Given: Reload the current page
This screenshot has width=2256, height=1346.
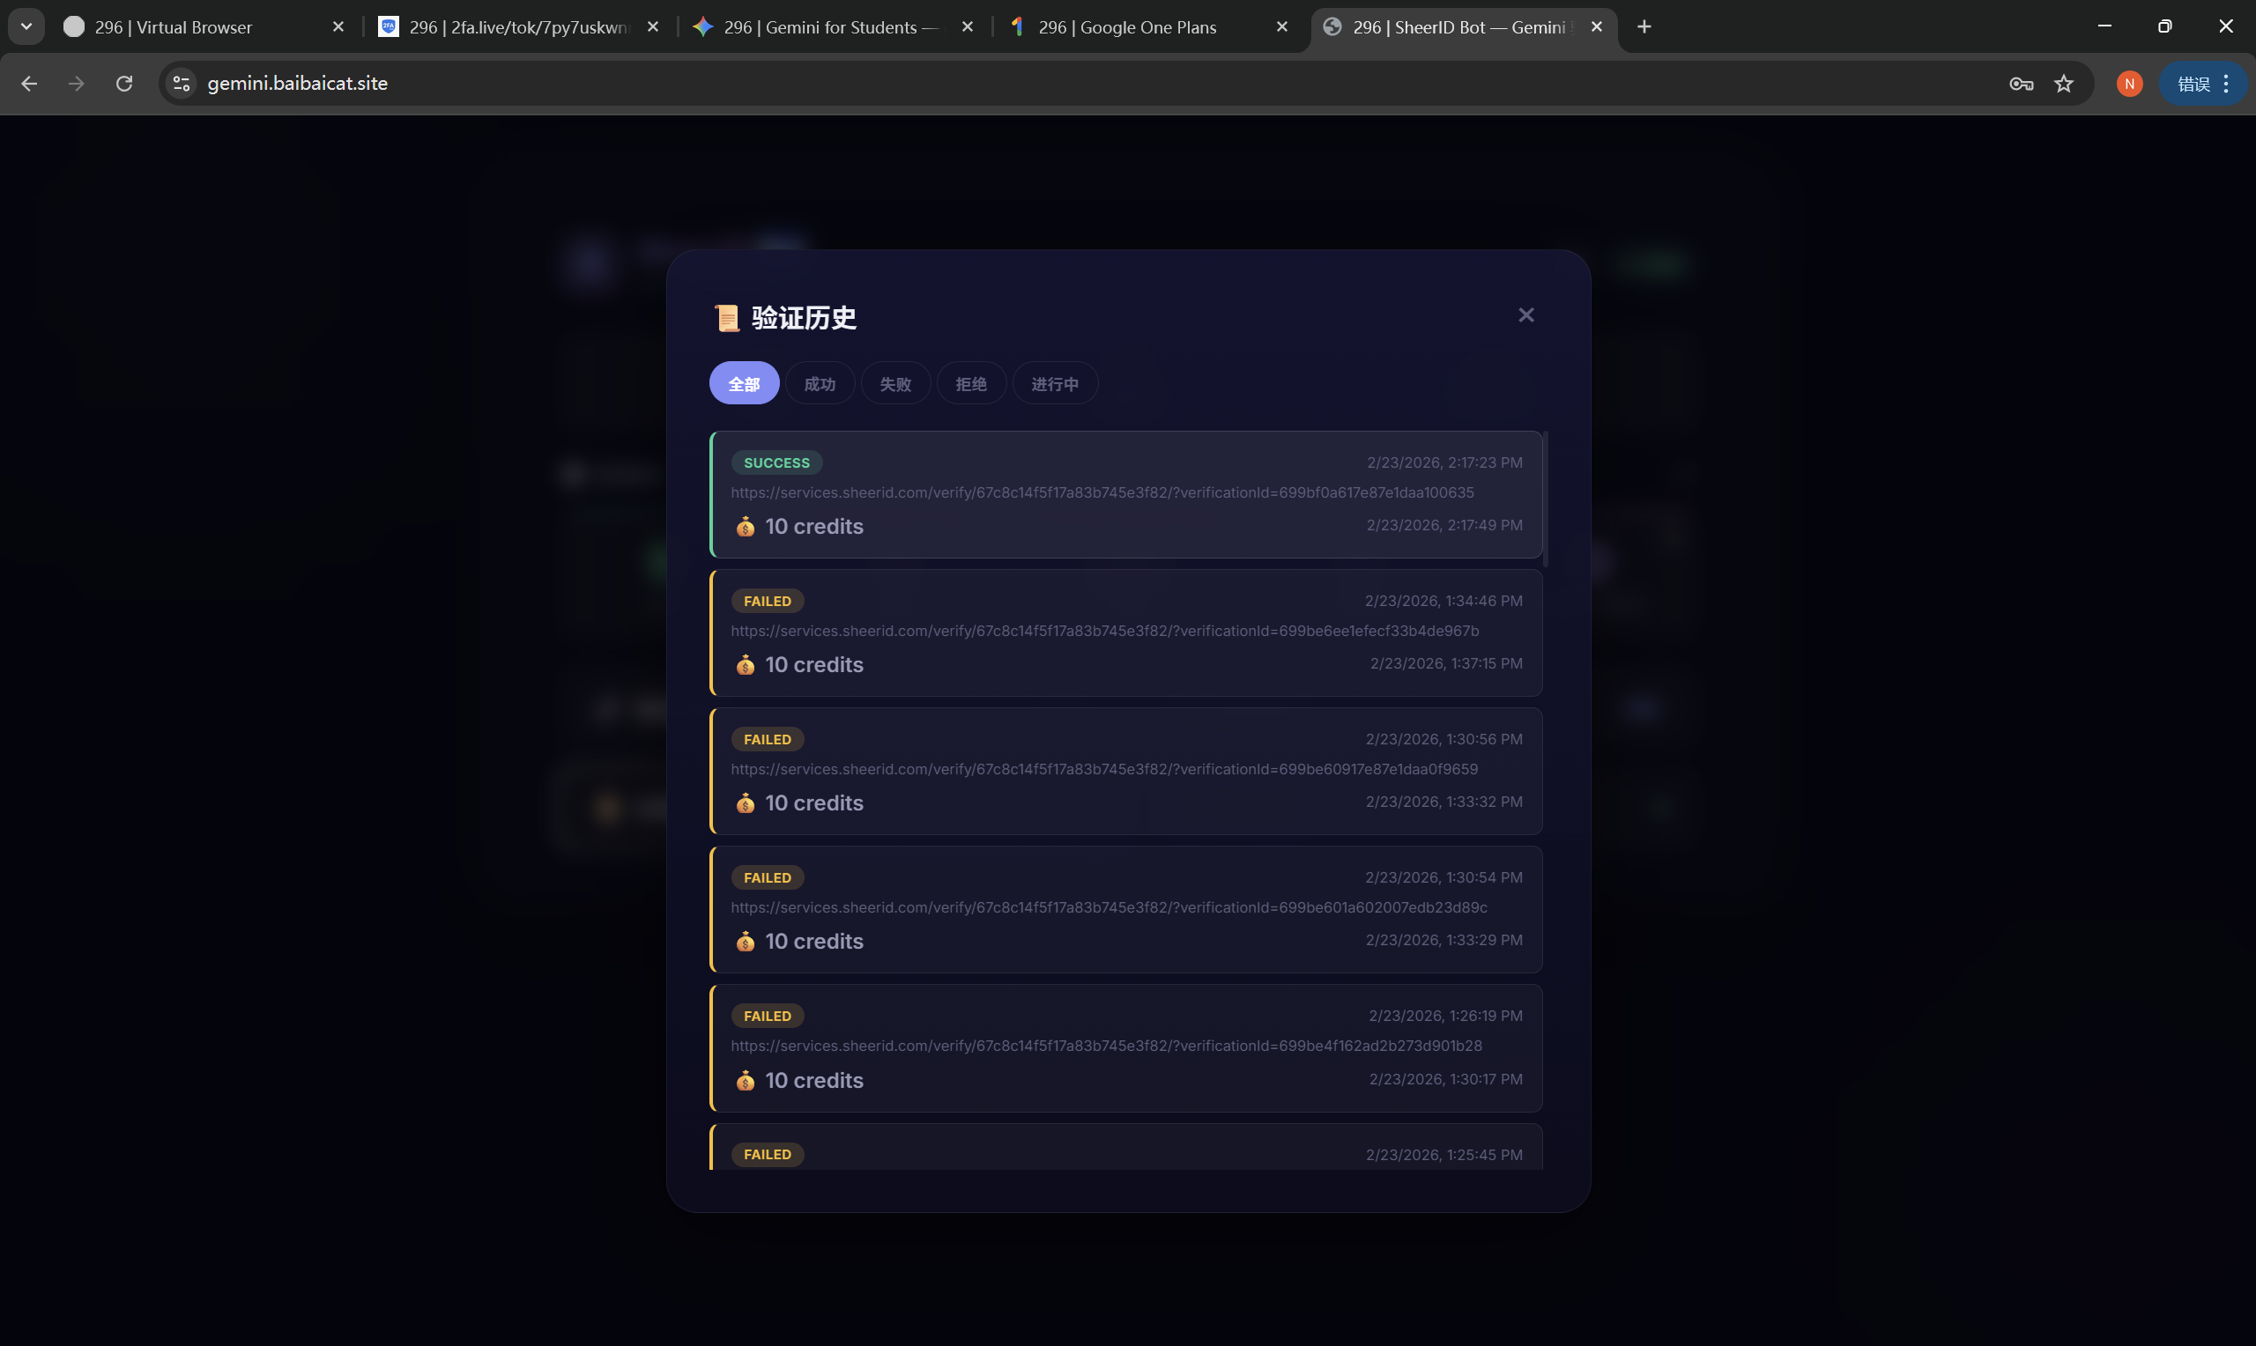Looking at the screenshot, I should click(124, 84).
